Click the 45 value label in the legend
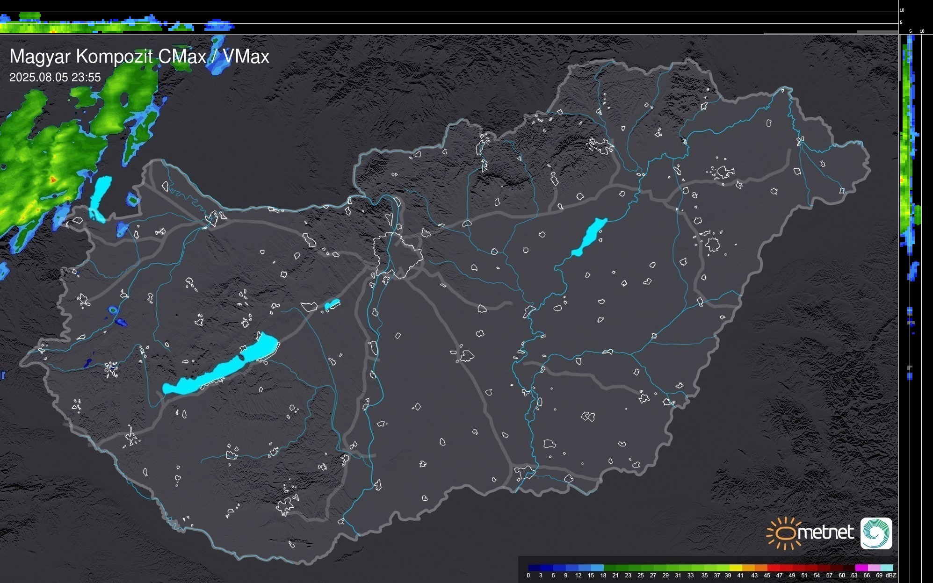 click(767, 576)
